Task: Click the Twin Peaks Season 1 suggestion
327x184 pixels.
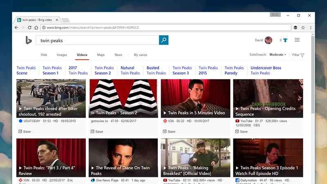Action: [x=52, y=70]
